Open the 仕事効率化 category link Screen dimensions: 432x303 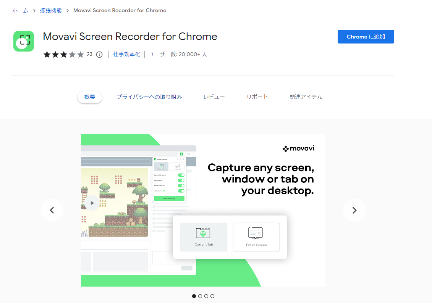pyautogui.click(x=127, y=54)
